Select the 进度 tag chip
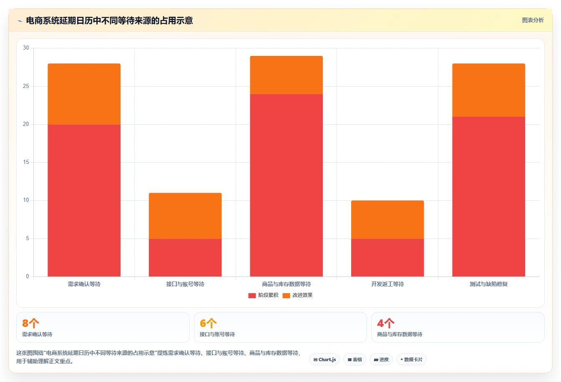The image size is (561, 382). point(381,359)
